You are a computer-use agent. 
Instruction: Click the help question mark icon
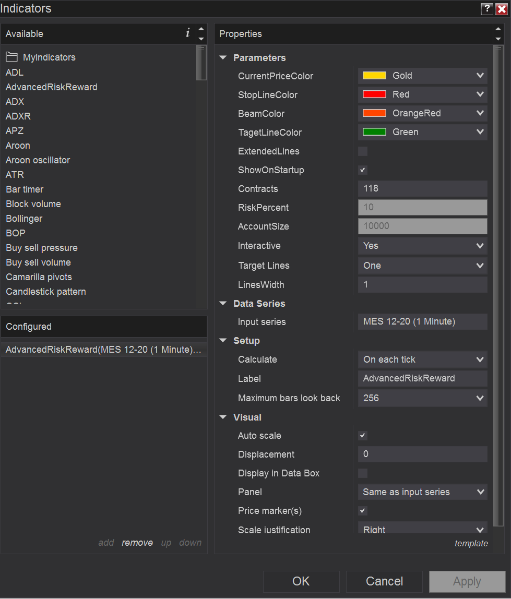486,9
